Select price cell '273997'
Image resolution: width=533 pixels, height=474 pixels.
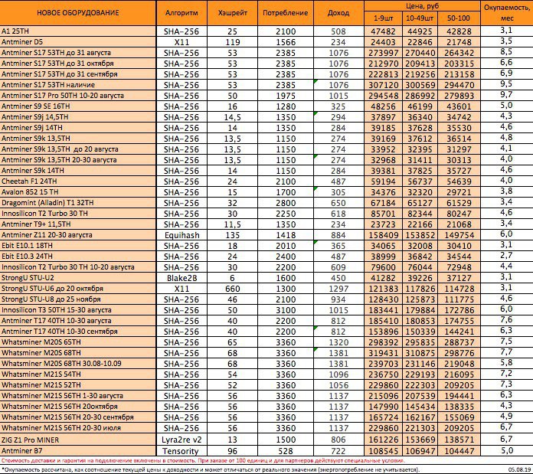(x=383, y=53)
